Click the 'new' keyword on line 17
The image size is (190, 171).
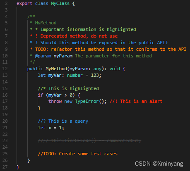click(68, 102)
